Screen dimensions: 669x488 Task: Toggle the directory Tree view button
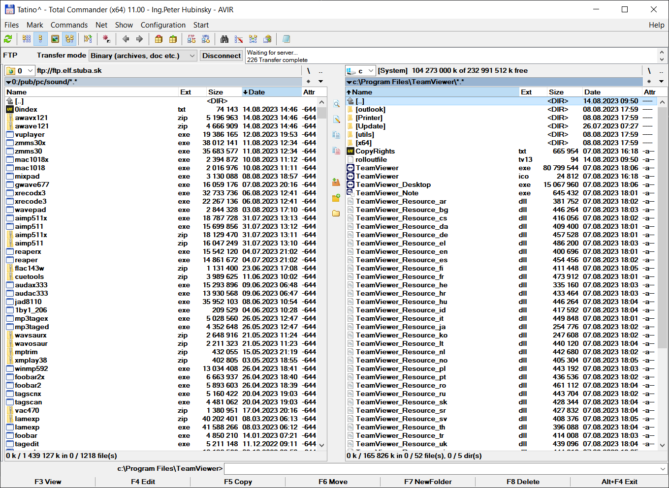[x=69, y=39]
